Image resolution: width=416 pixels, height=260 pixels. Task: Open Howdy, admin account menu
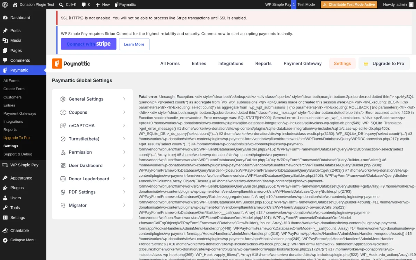(x=398, y=5)
